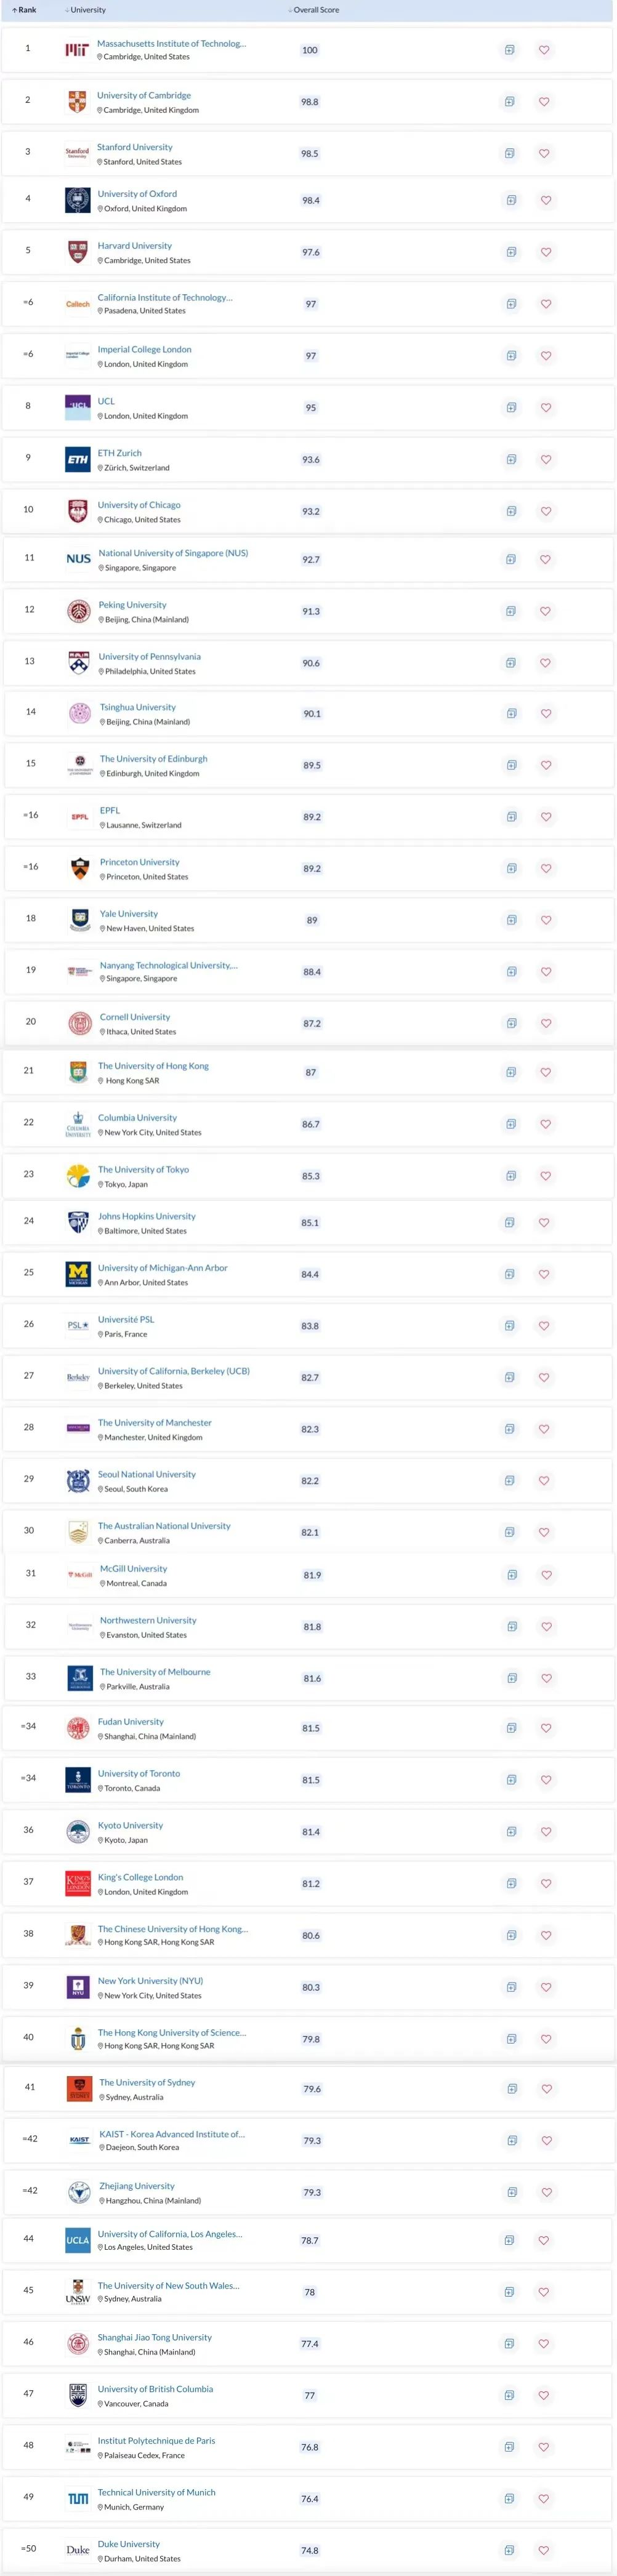Add Kyoto University to comparison
Image resolution: width=617 pixels, height=2576 pixels.
pyautogui.click(x=510, y=1832)
